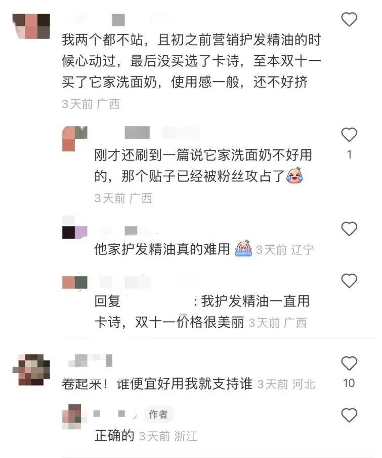Tap the like count 10
The height and width of the screenshot is (458, 382).
click(349, 383)
